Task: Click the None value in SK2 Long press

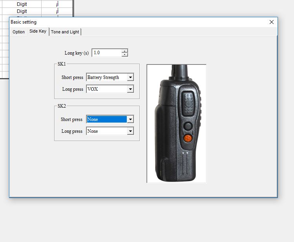Action: point(107,131)
